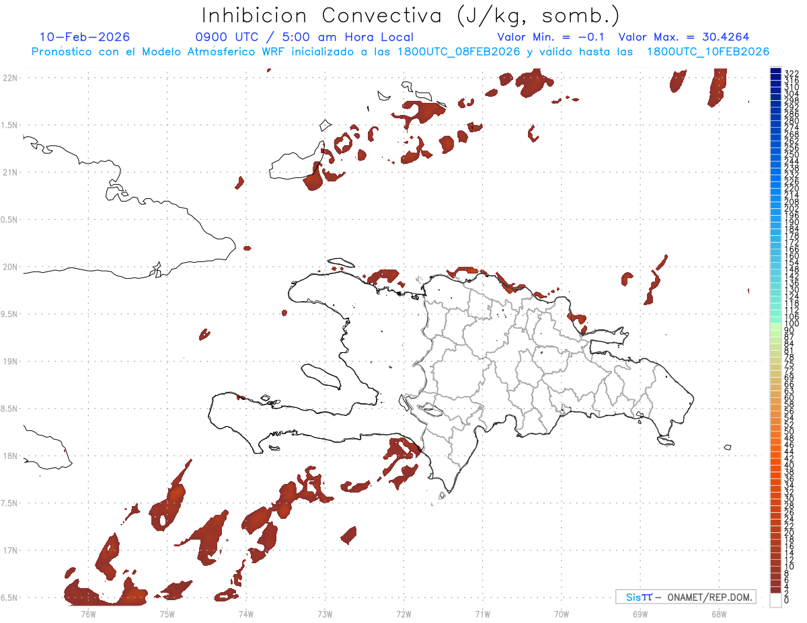Viewport: 807px width, 623px height.
Task: Click the 76W longitude label
Action: tap(88, 614)
